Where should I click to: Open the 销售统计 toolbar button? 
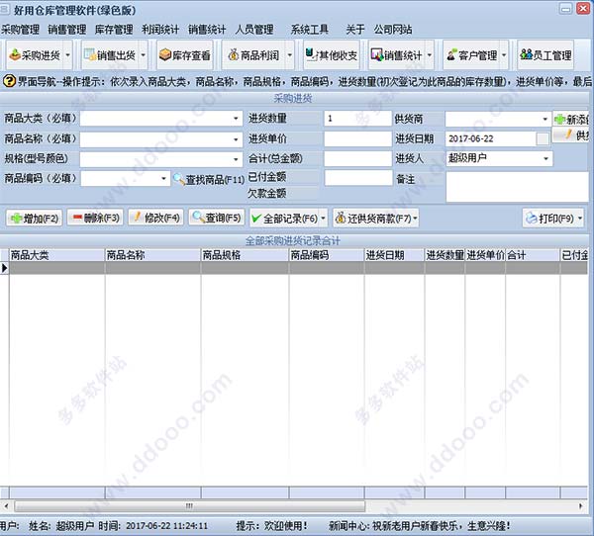[397, 55]
